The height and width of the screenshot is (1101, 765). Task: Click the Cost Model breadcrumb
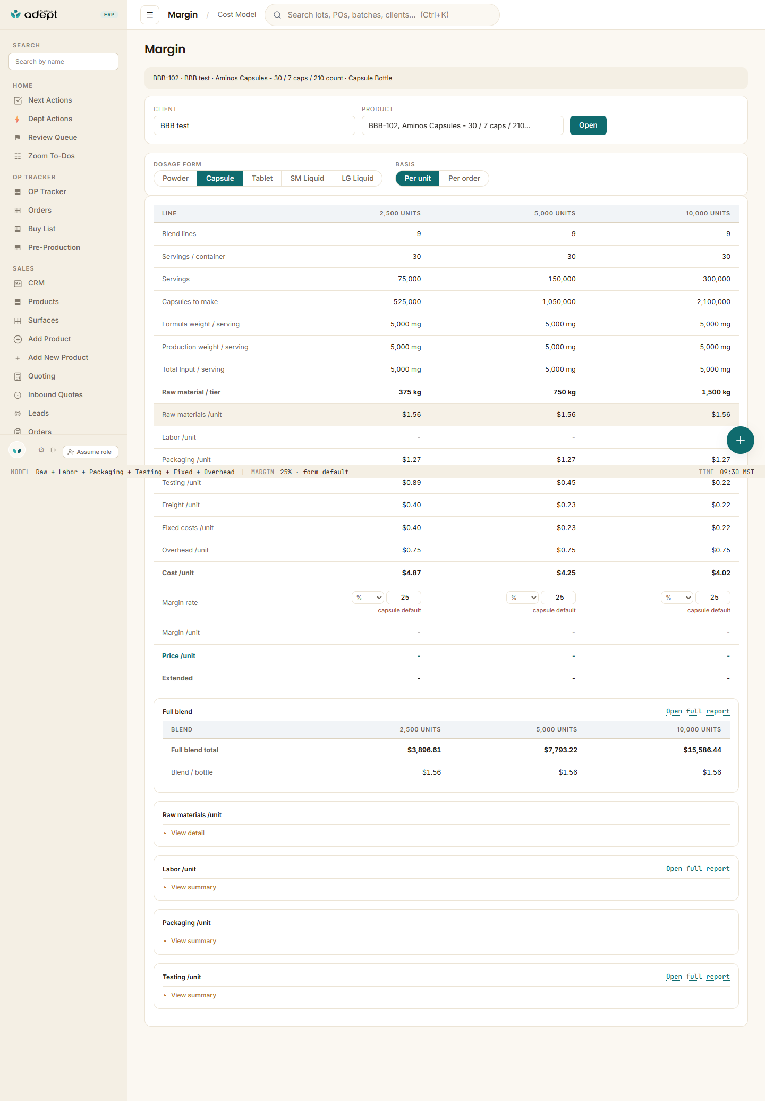(237, 15)
